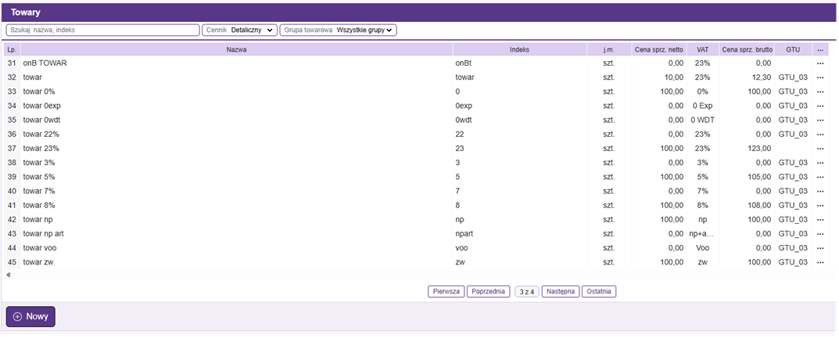Jump to Ostatnia page
839x338 pixels.
pyautogui.click(x=599, y=292)
